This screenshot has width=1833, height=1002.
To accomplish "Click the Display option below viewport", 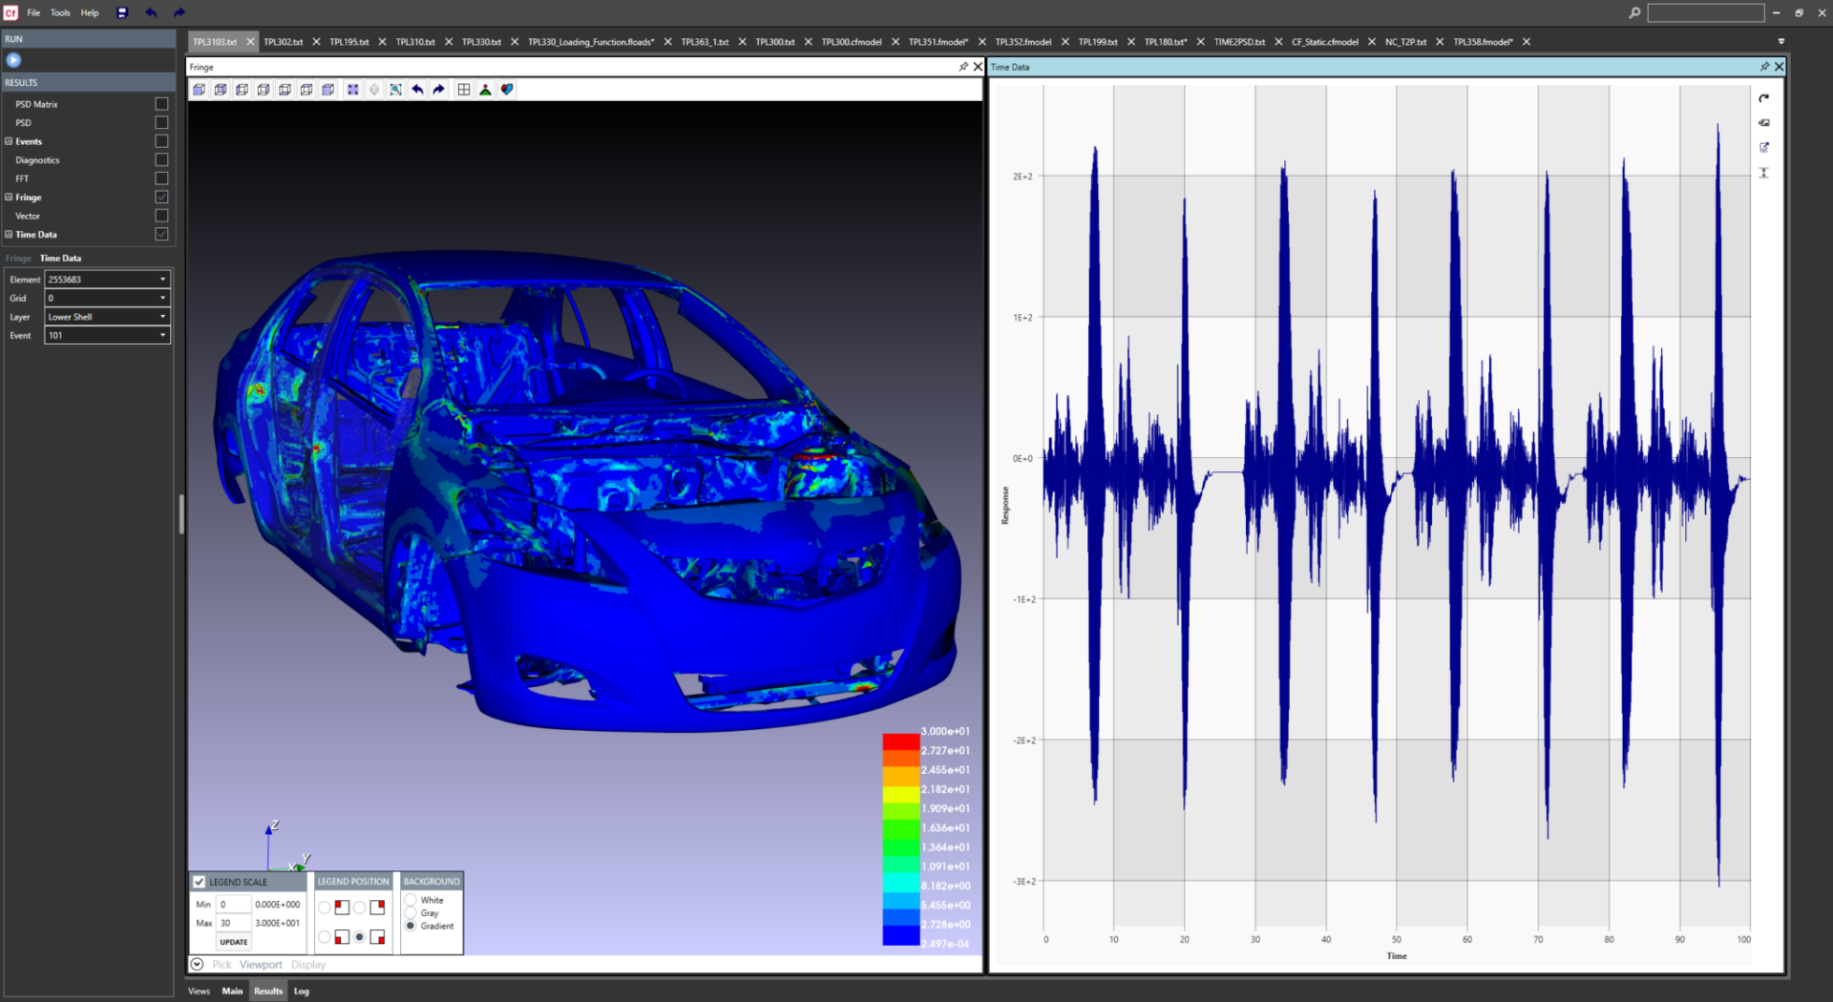I will coord(308,965).
